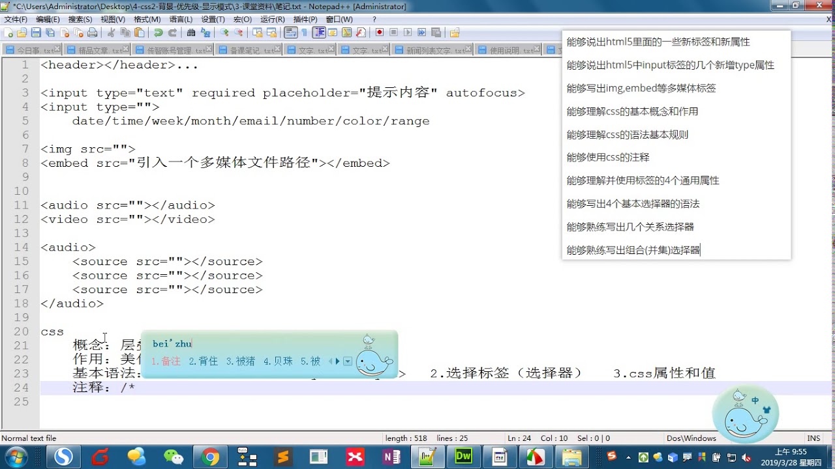Screen dimensions: 835x469
Task: Switch to the 使用说明.txt tab
Action: [x=508, y=50]
